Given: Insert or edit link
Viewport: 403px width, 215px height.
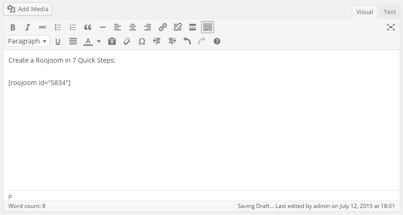Looking at the screenshot, I should coord(163,27).
